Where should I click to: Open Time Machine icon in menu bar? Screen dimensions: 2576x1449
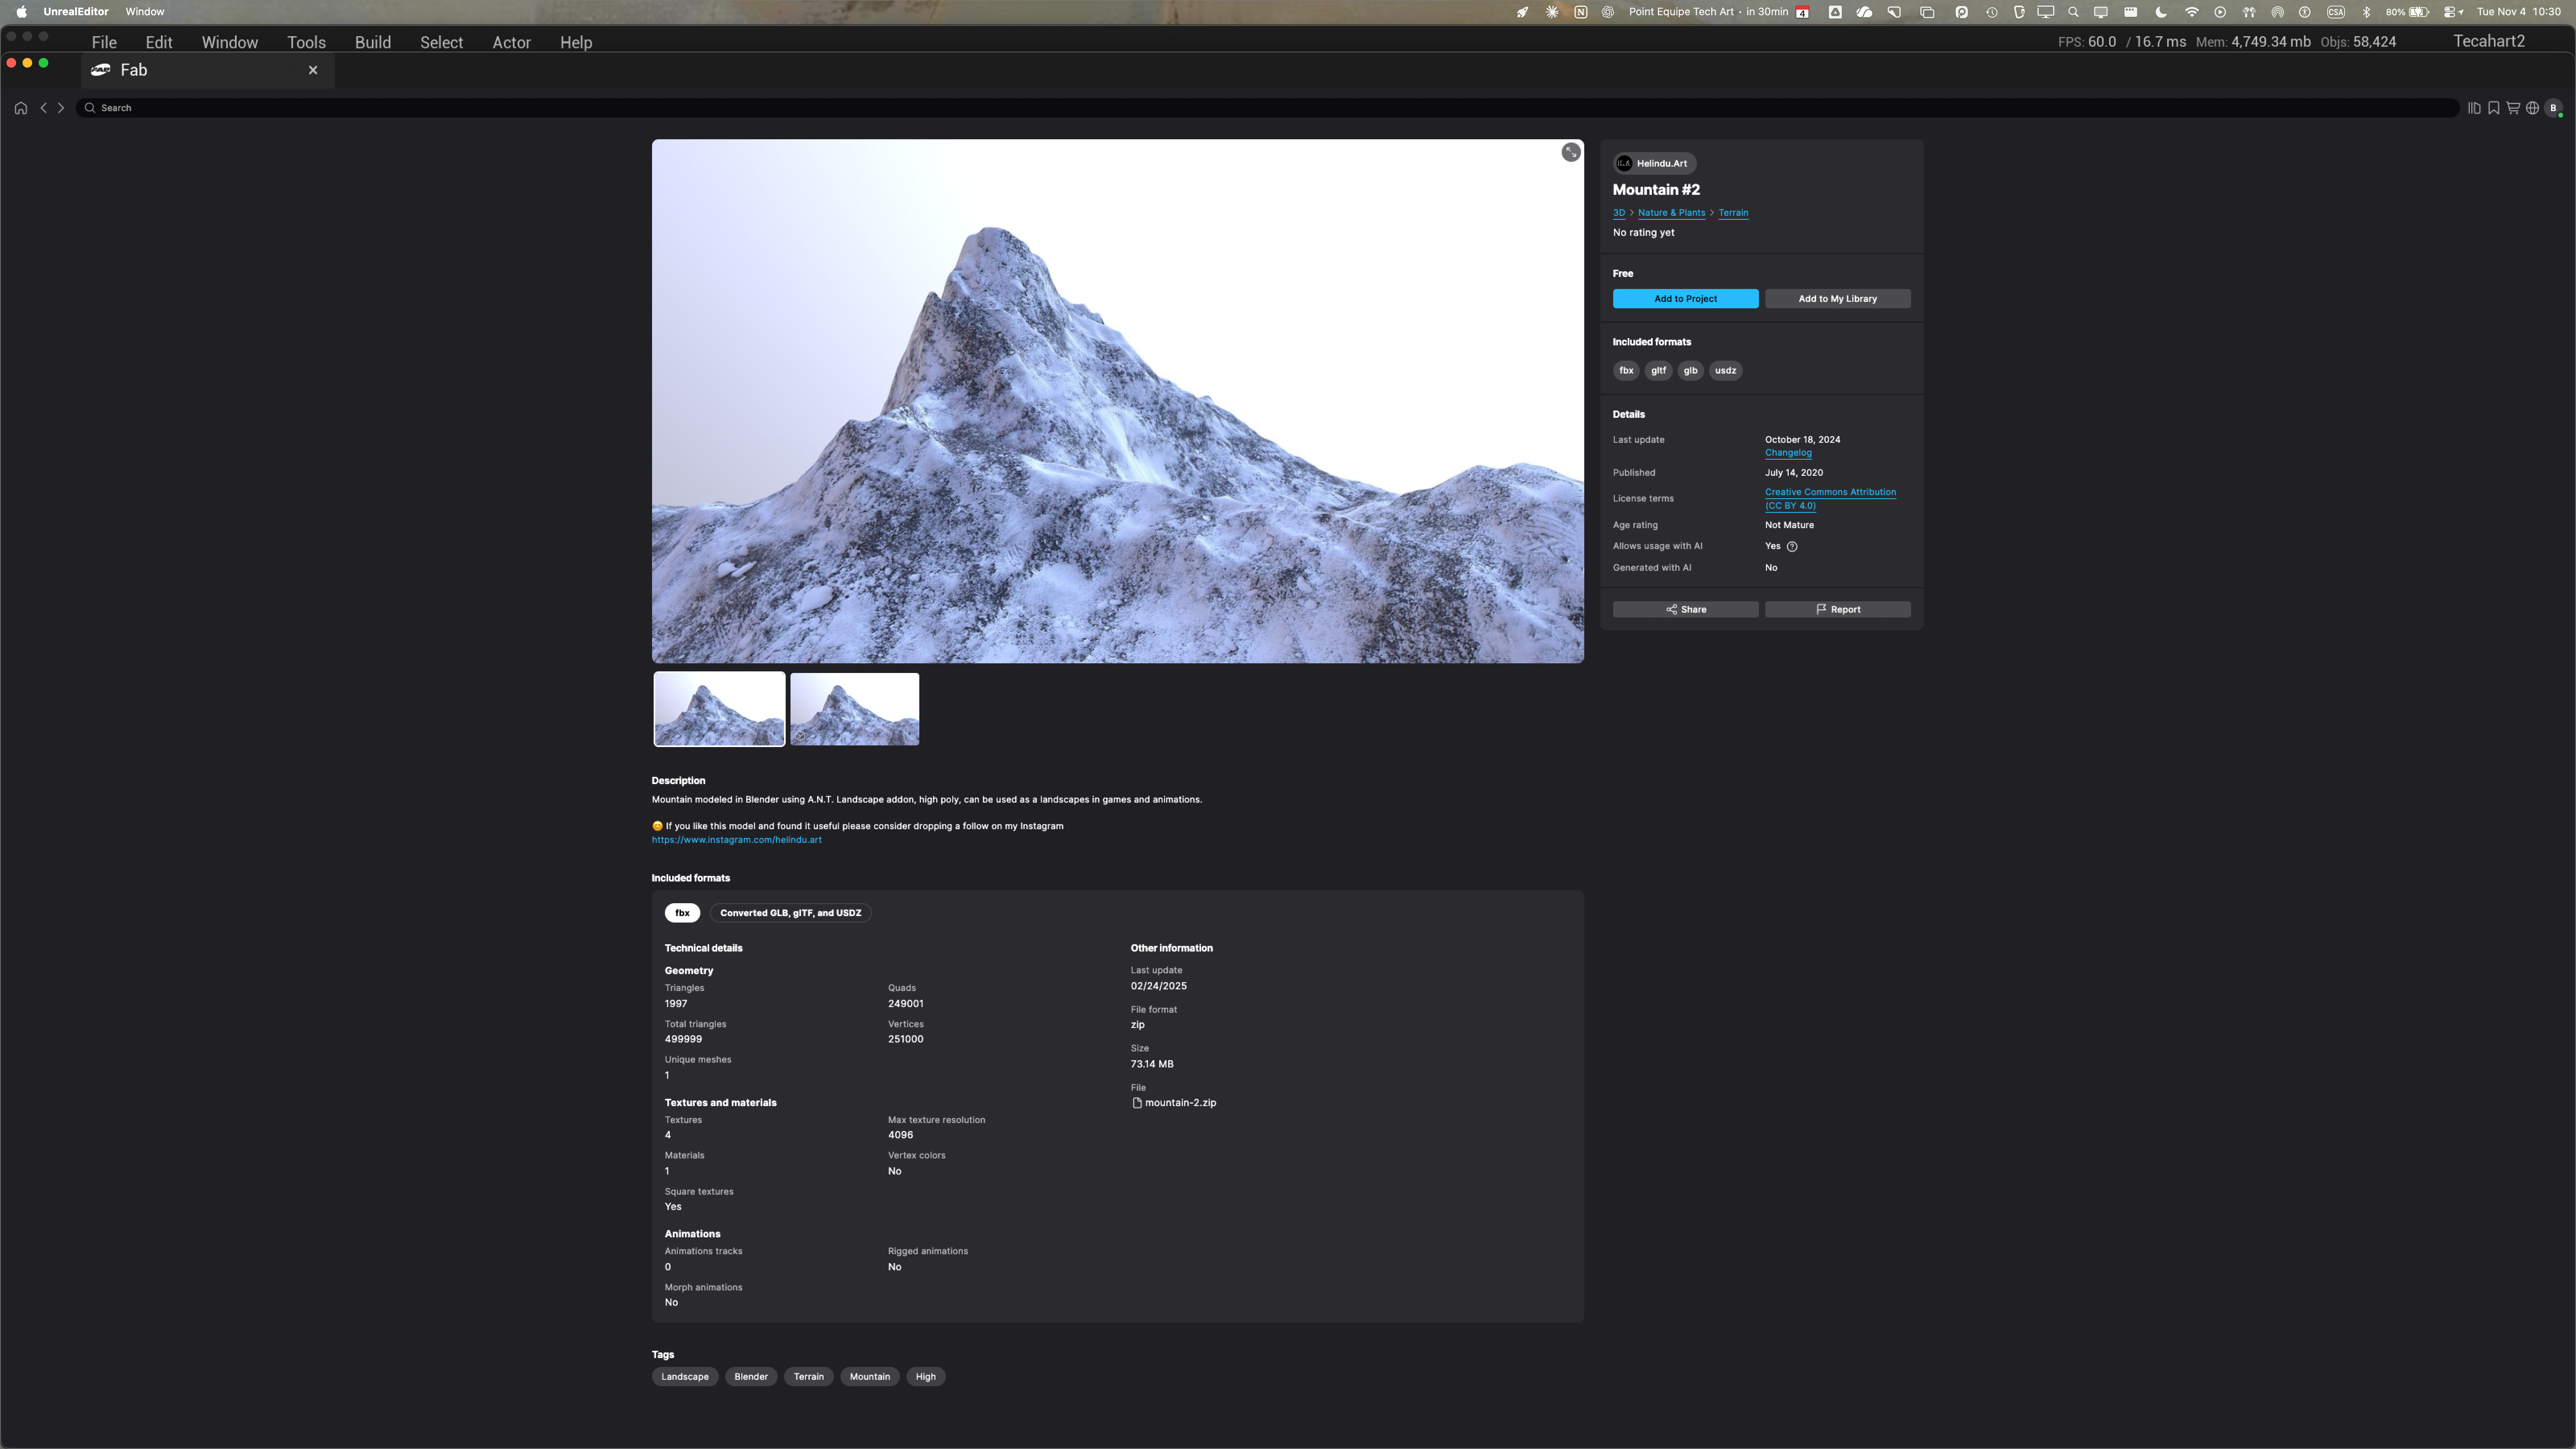click(x=1991, y=12)
